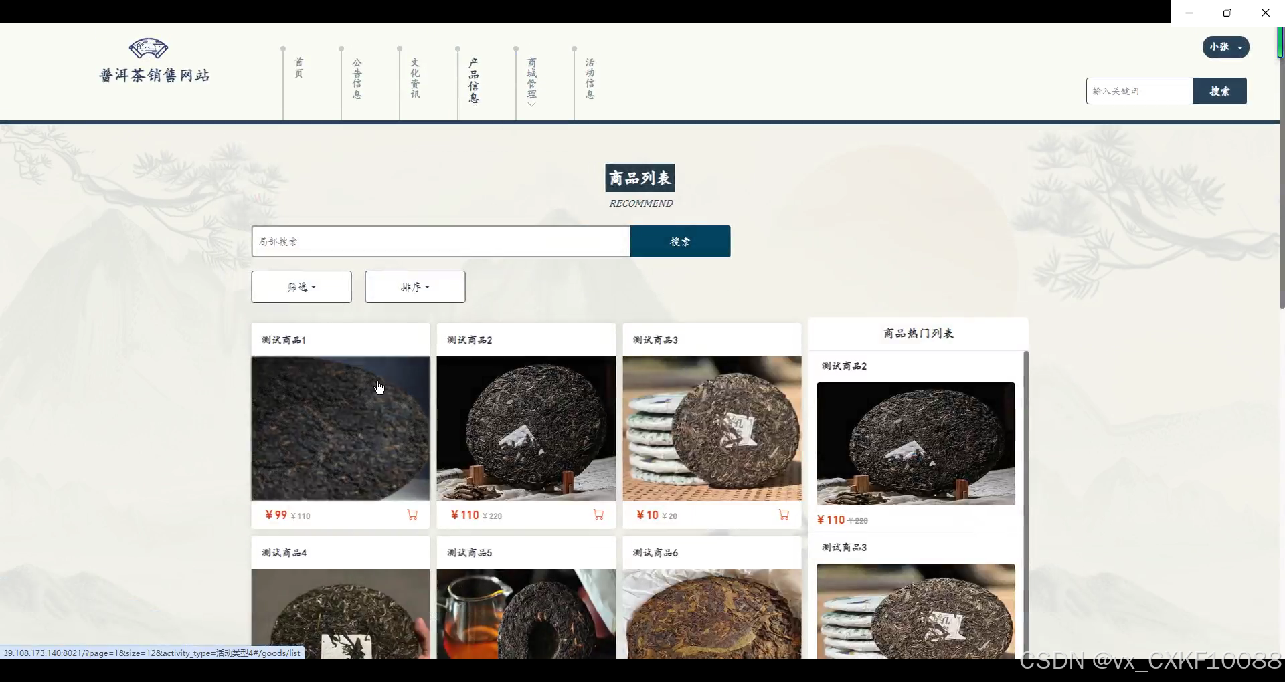Open 测试商品3 image in hot list
The width and height of the screenshot is (1285, 682).
(916, 611)
